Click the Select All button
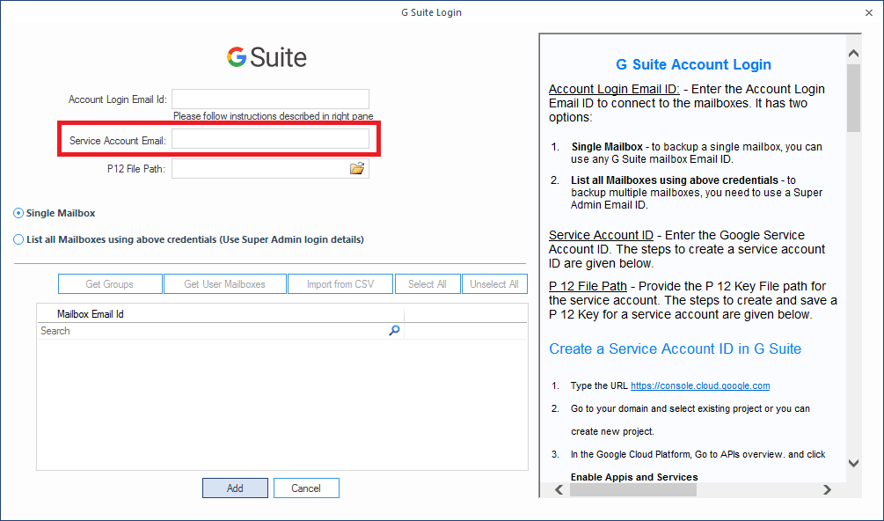Screen dimensions: 884x521 [x=427, y=284]
